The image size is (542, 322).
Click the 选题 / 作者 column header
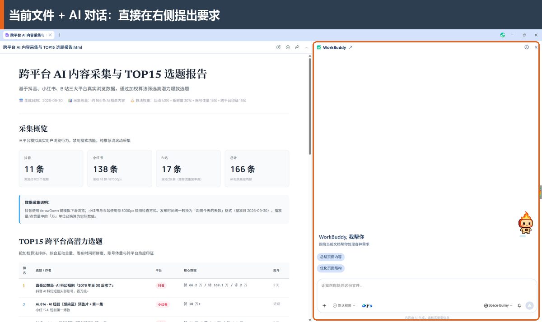43,271
